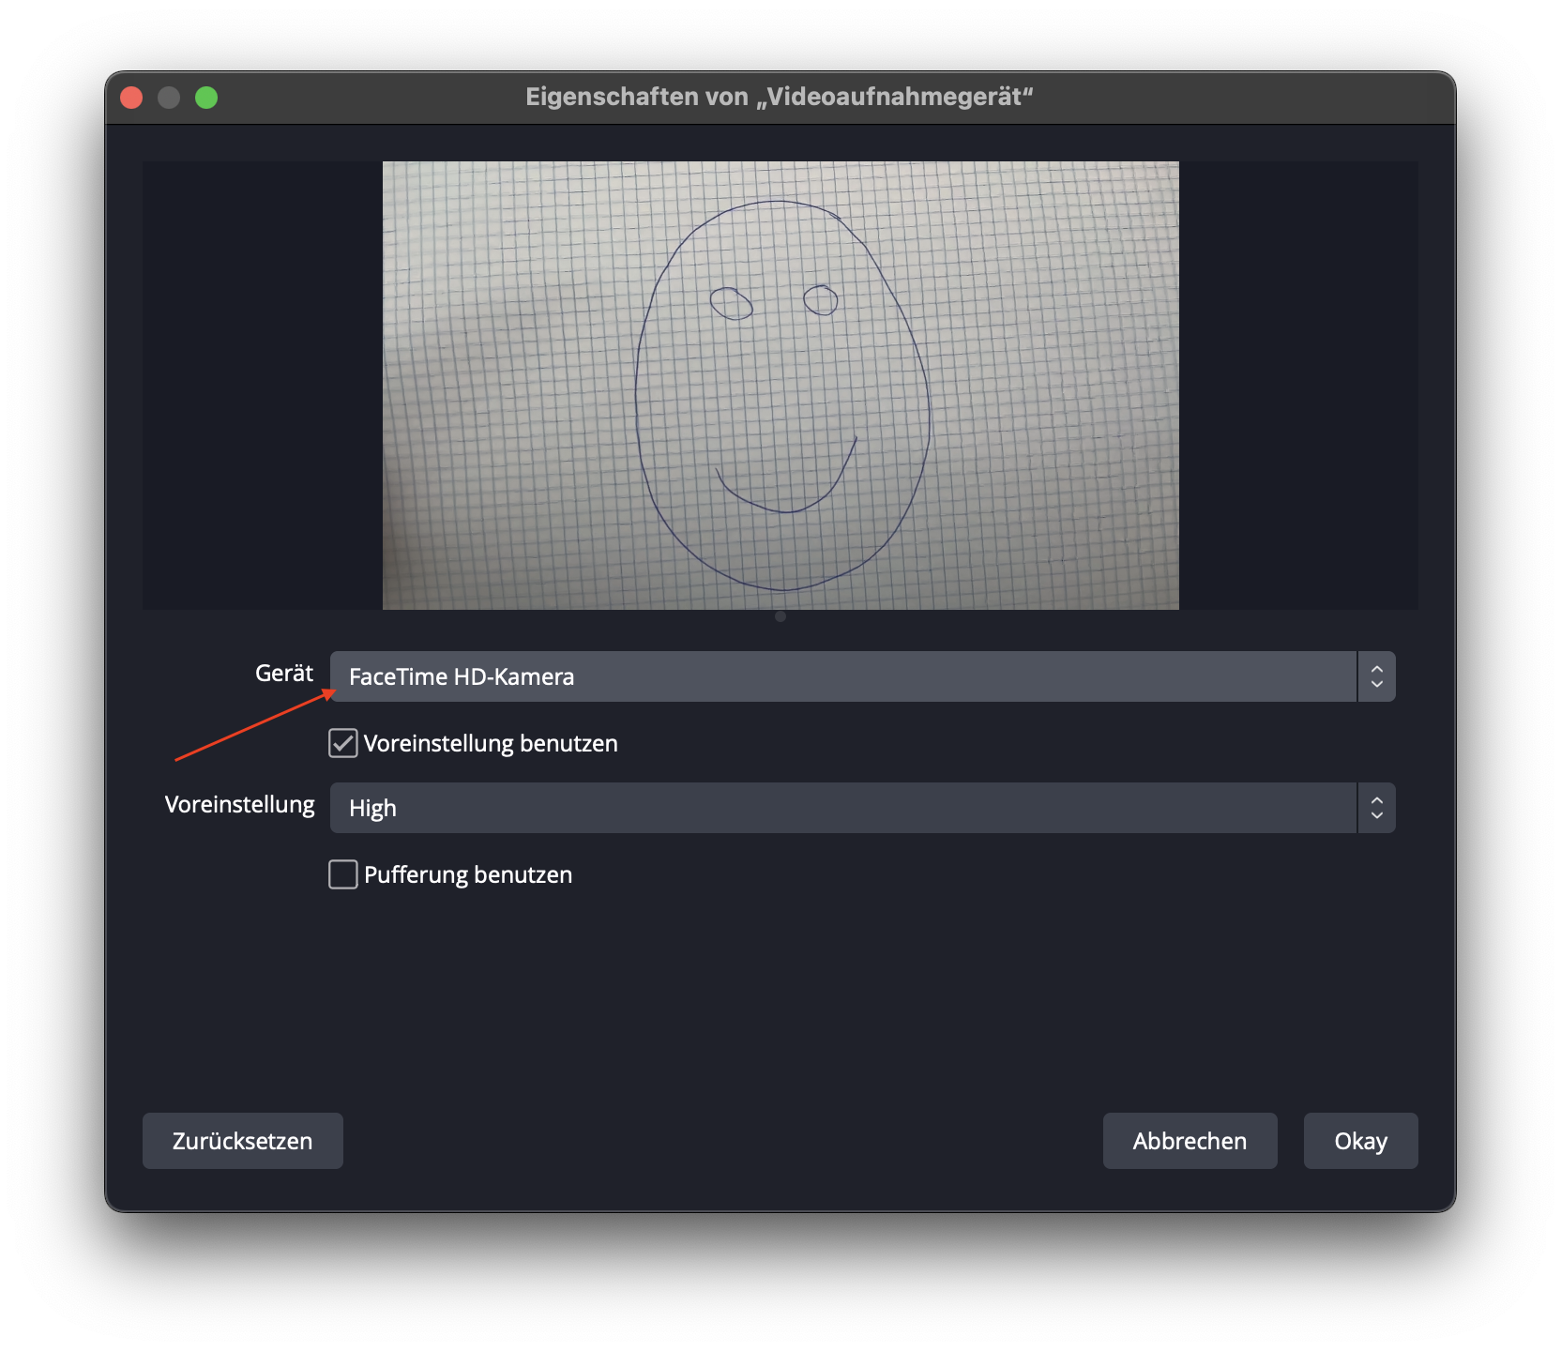The width and height of the screenshot is (1561, 1351).
Task: Click the up-down arrows of the Gerät selector
Action: coord(1376,676)
